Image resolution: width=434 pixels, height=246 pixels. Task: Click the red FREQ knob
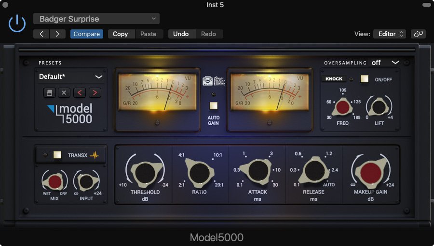[x=343, y=107]
